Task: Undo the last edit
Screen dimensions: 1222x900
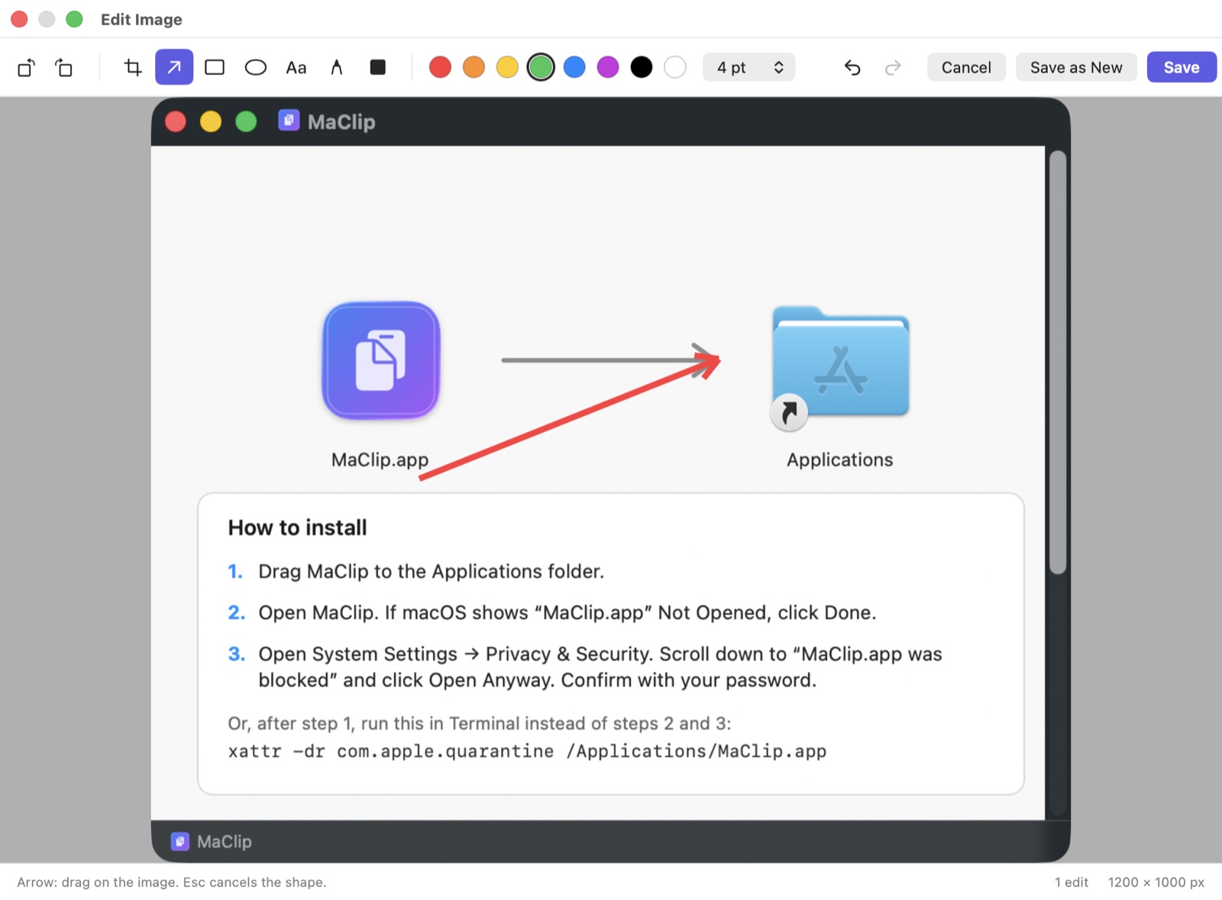Action: (x=852, y=68)
